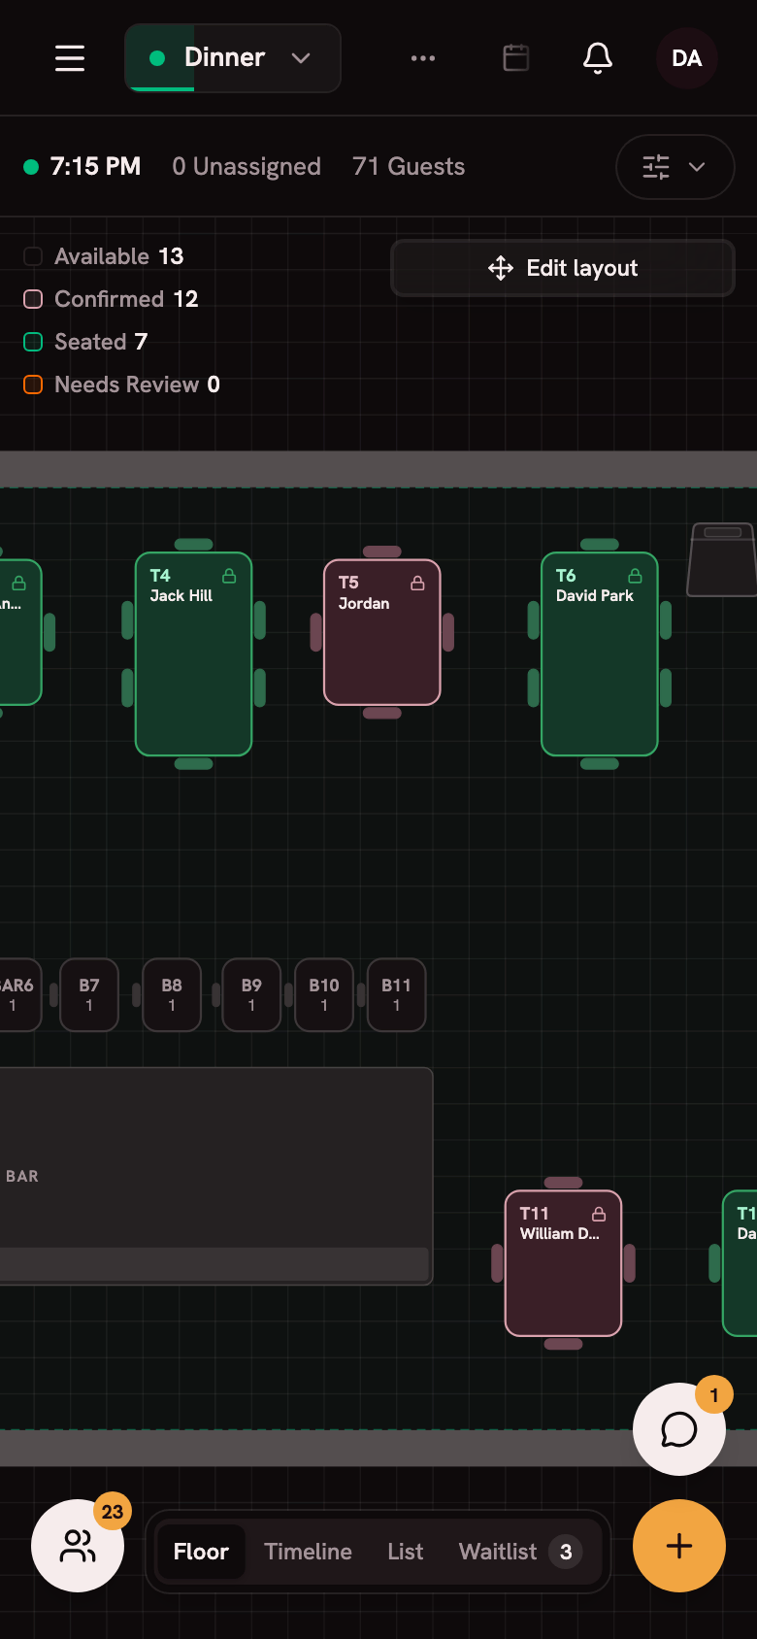The width and height of the screenshot is (757, 1639).
Task: Click the Edit layout button
Action: click(563, 268)
